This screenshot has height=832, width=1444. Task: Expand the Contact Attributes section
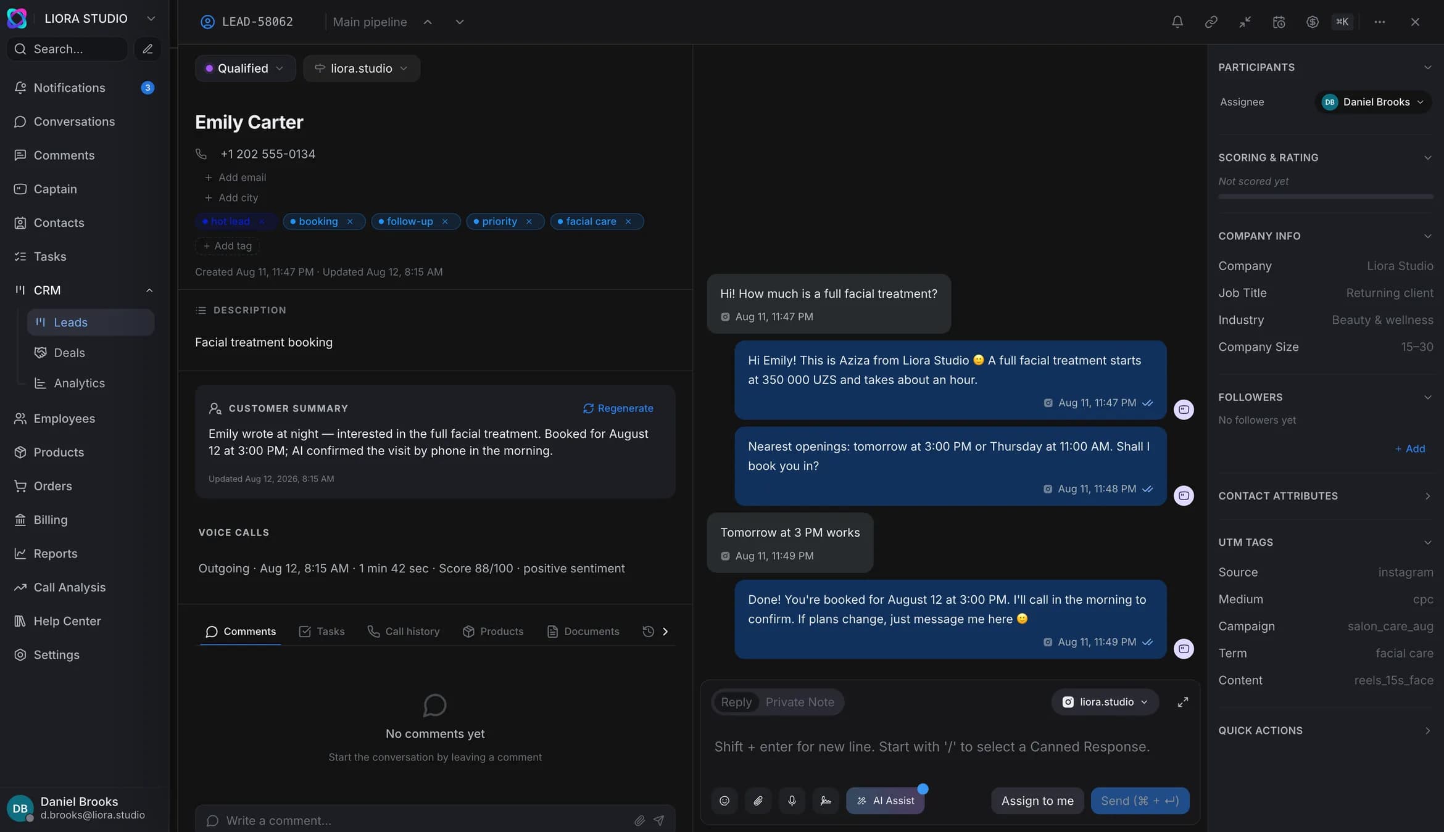1427,496
